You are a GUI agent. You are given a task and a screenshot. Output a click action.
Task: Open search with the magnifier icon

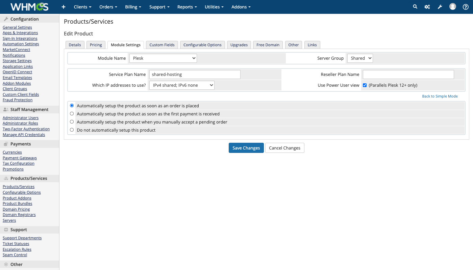(x=415, y=7)
